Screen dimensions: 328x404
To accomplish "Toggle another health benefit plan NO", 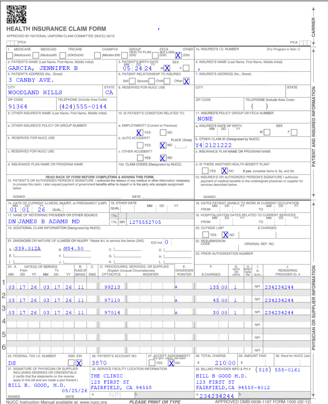I will [224, 170].
